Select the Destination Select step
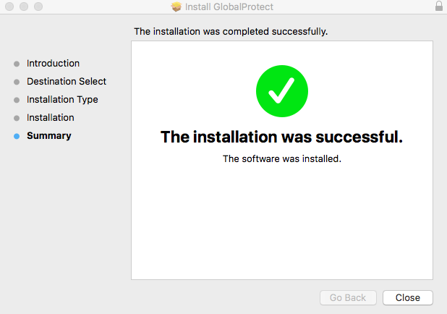447x314 pixels. (67, 82)
